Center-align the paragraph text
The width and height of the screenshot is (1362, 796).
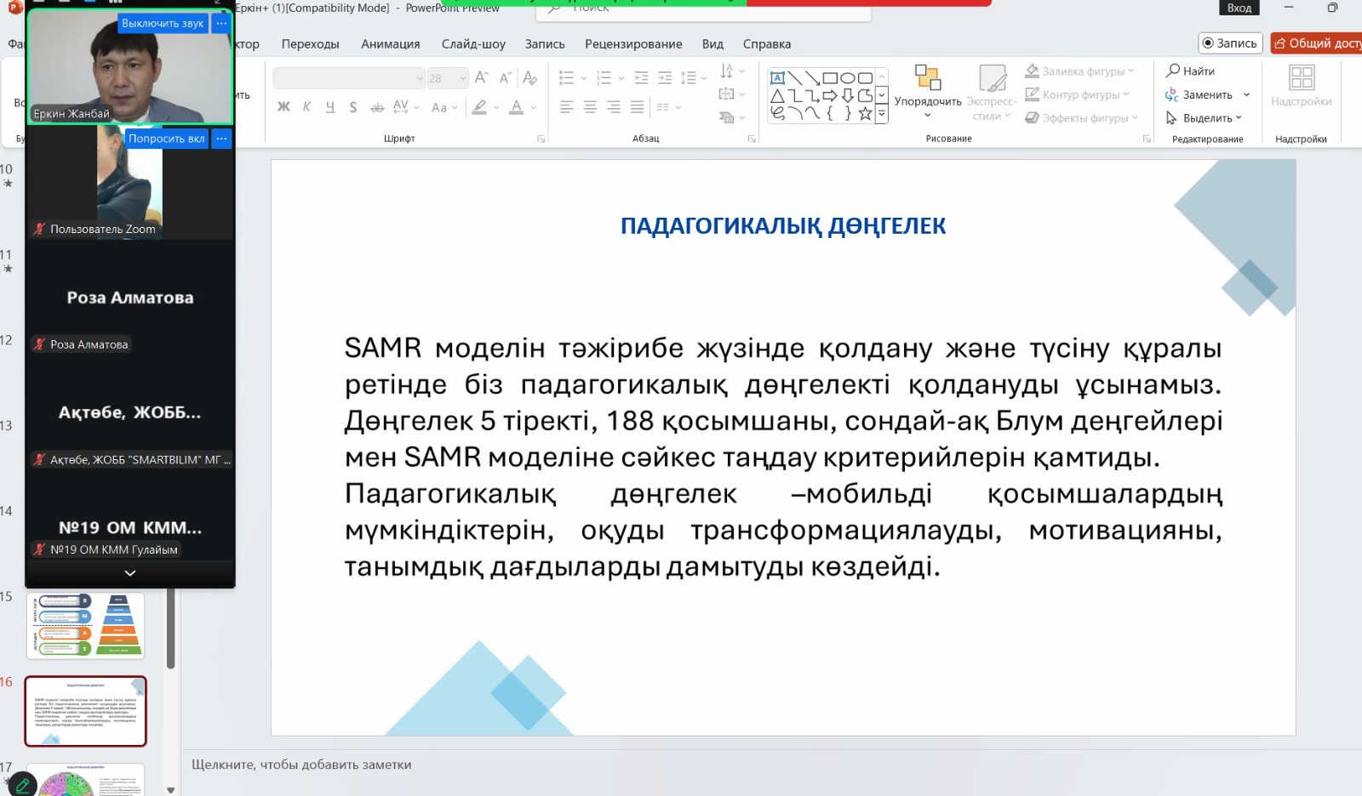pyautogui.click(x=590, y=107)
